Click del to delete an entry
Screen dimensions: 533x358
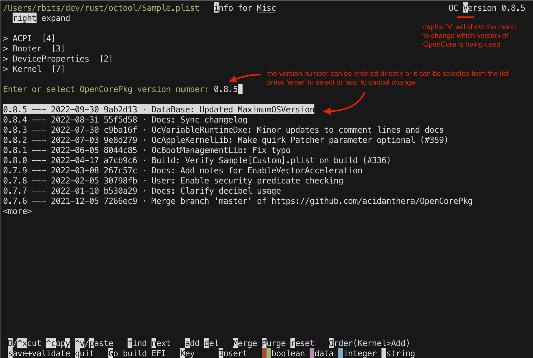pos(211,343)
